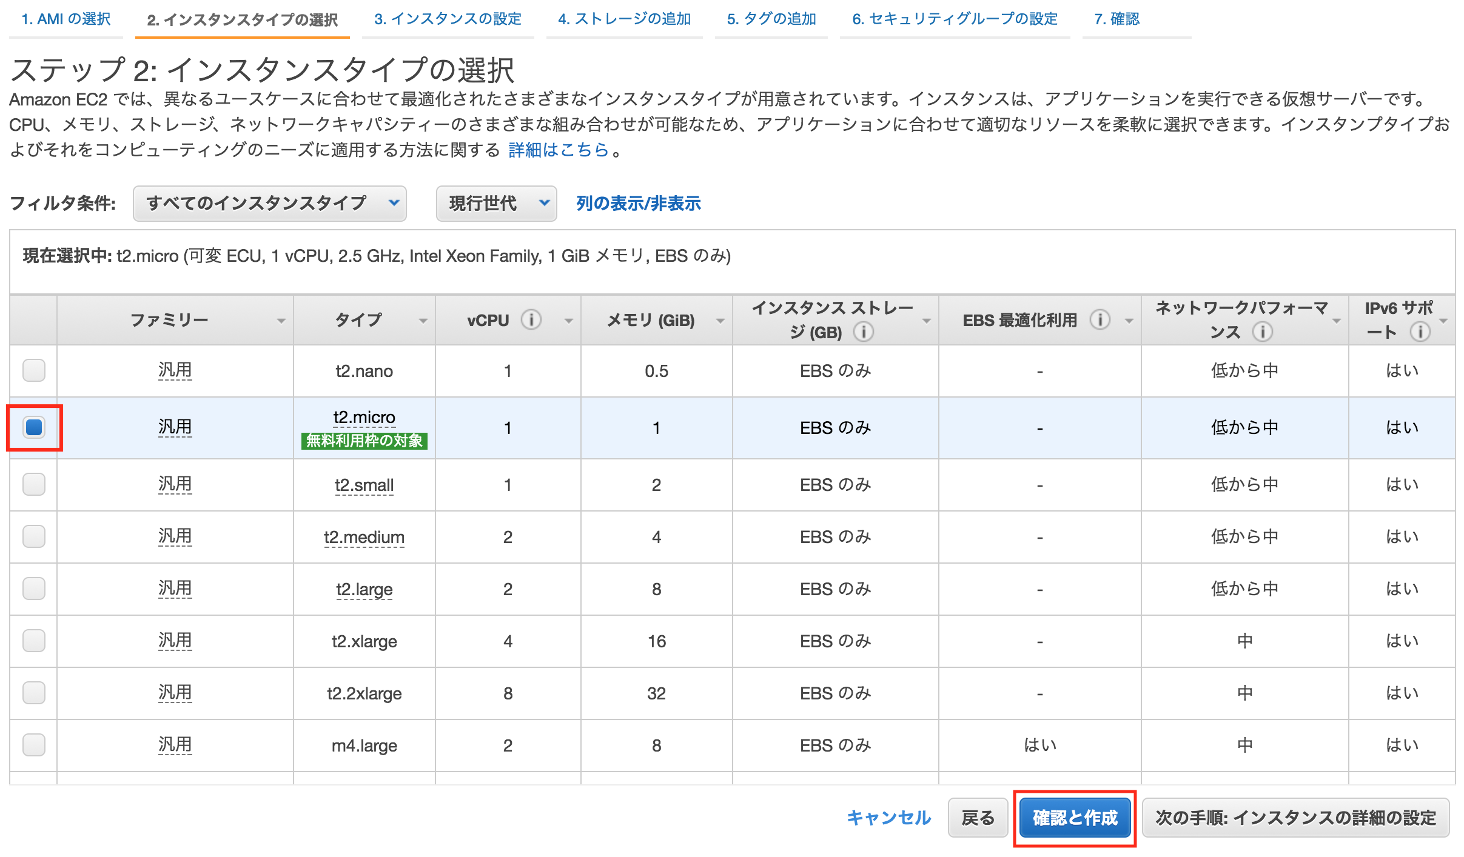This screenshot has width=1464, height=857.
Task: Click 次の手順: インスタンスの詳細の設定 button
Action: pyautogui.click(x=1296, y=818)
